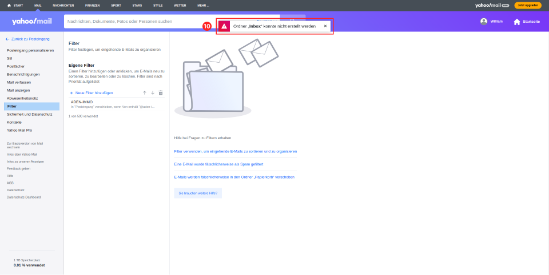Click the red warning triangle icon

[x=224, y=26]
